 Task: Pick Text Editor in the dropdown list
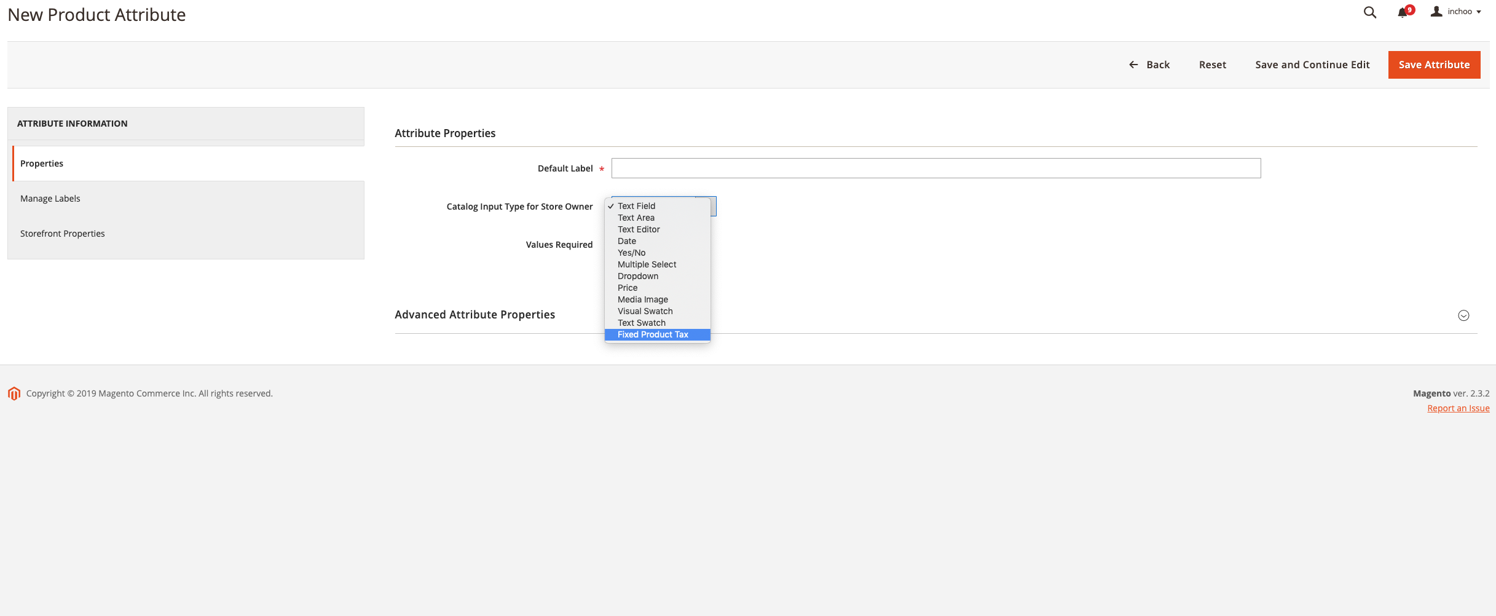point(657,229)
